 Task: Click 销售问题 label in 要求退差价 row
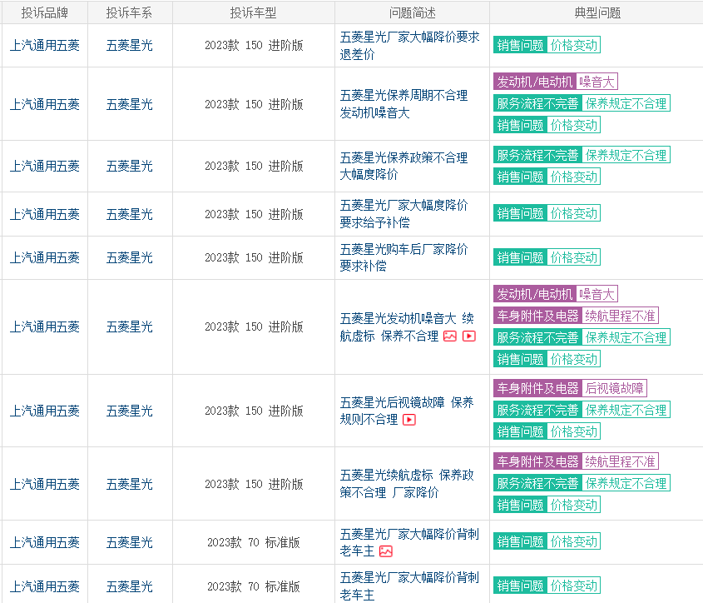pos(521,45)
